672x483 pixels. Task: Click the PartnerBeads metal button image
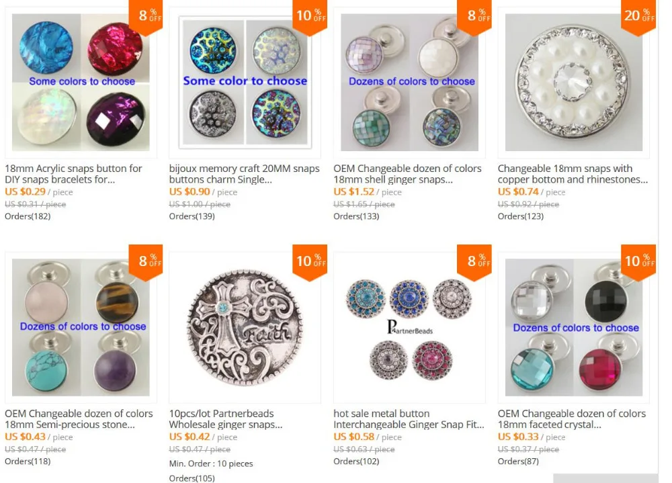pyautogui.click(x=409, y=327)
